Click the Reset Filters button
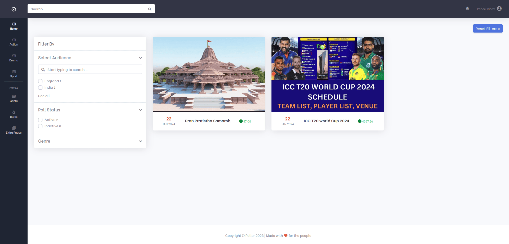This screenshot has width=509, height=244. coord(488,29)
